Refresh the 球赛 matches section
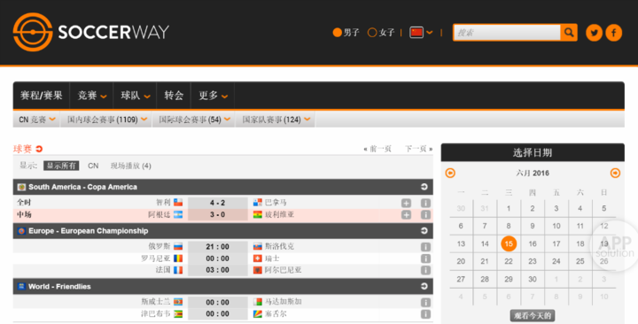 (x=39, y=149)
